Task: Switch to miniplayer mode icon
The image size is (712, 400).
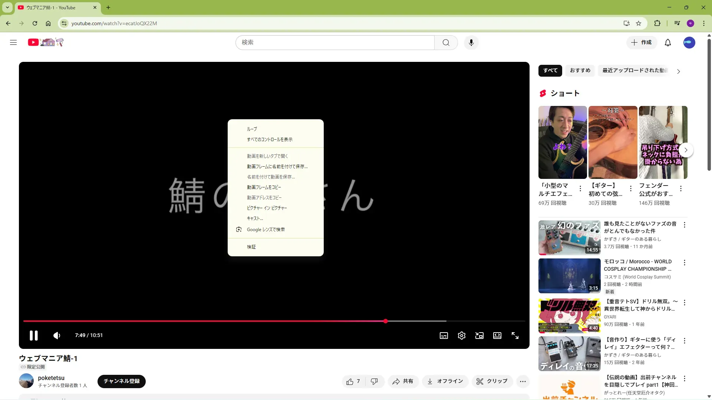Action: pos(479,336)
